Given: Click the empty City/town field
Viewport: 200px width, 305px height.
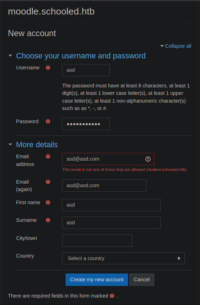Looking at the screenshot, I should click(97, 240).
